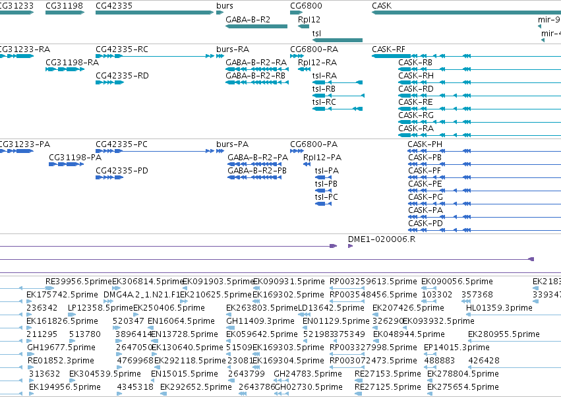Click transcript tsl-RC
This screenshot has width=561, height=397.
tap(338, 109)
